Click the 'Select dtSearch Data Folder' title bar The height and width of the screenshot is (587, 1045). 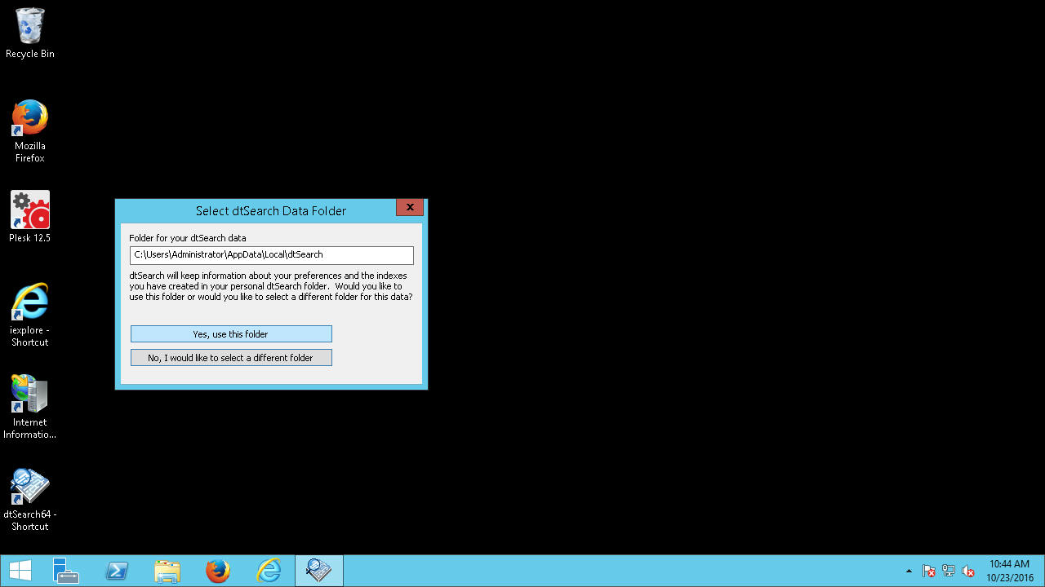271,210
